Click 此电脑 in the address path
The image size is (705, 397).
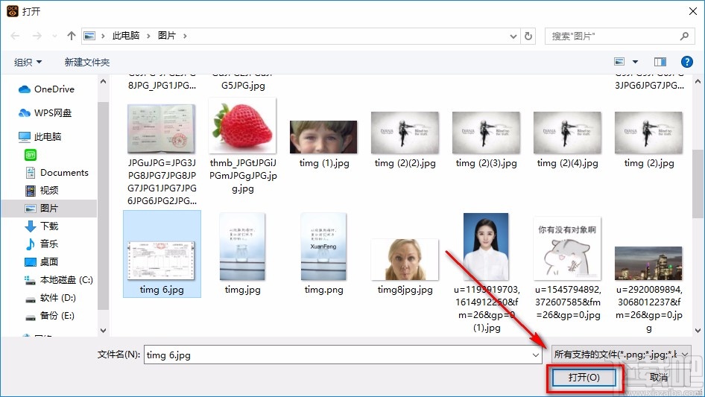pos(125,36)
